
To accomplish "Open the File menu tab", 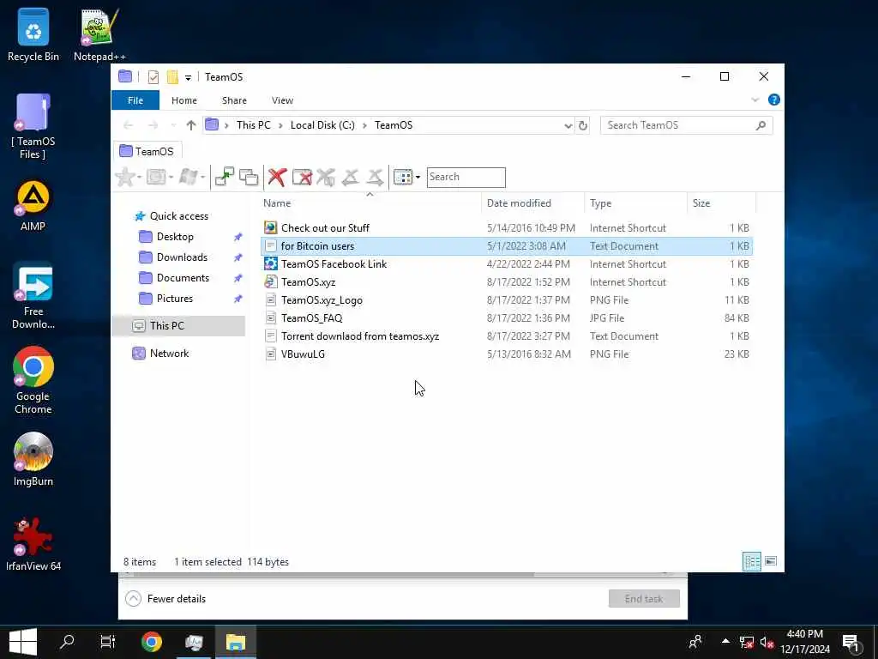I will (135, 100).
